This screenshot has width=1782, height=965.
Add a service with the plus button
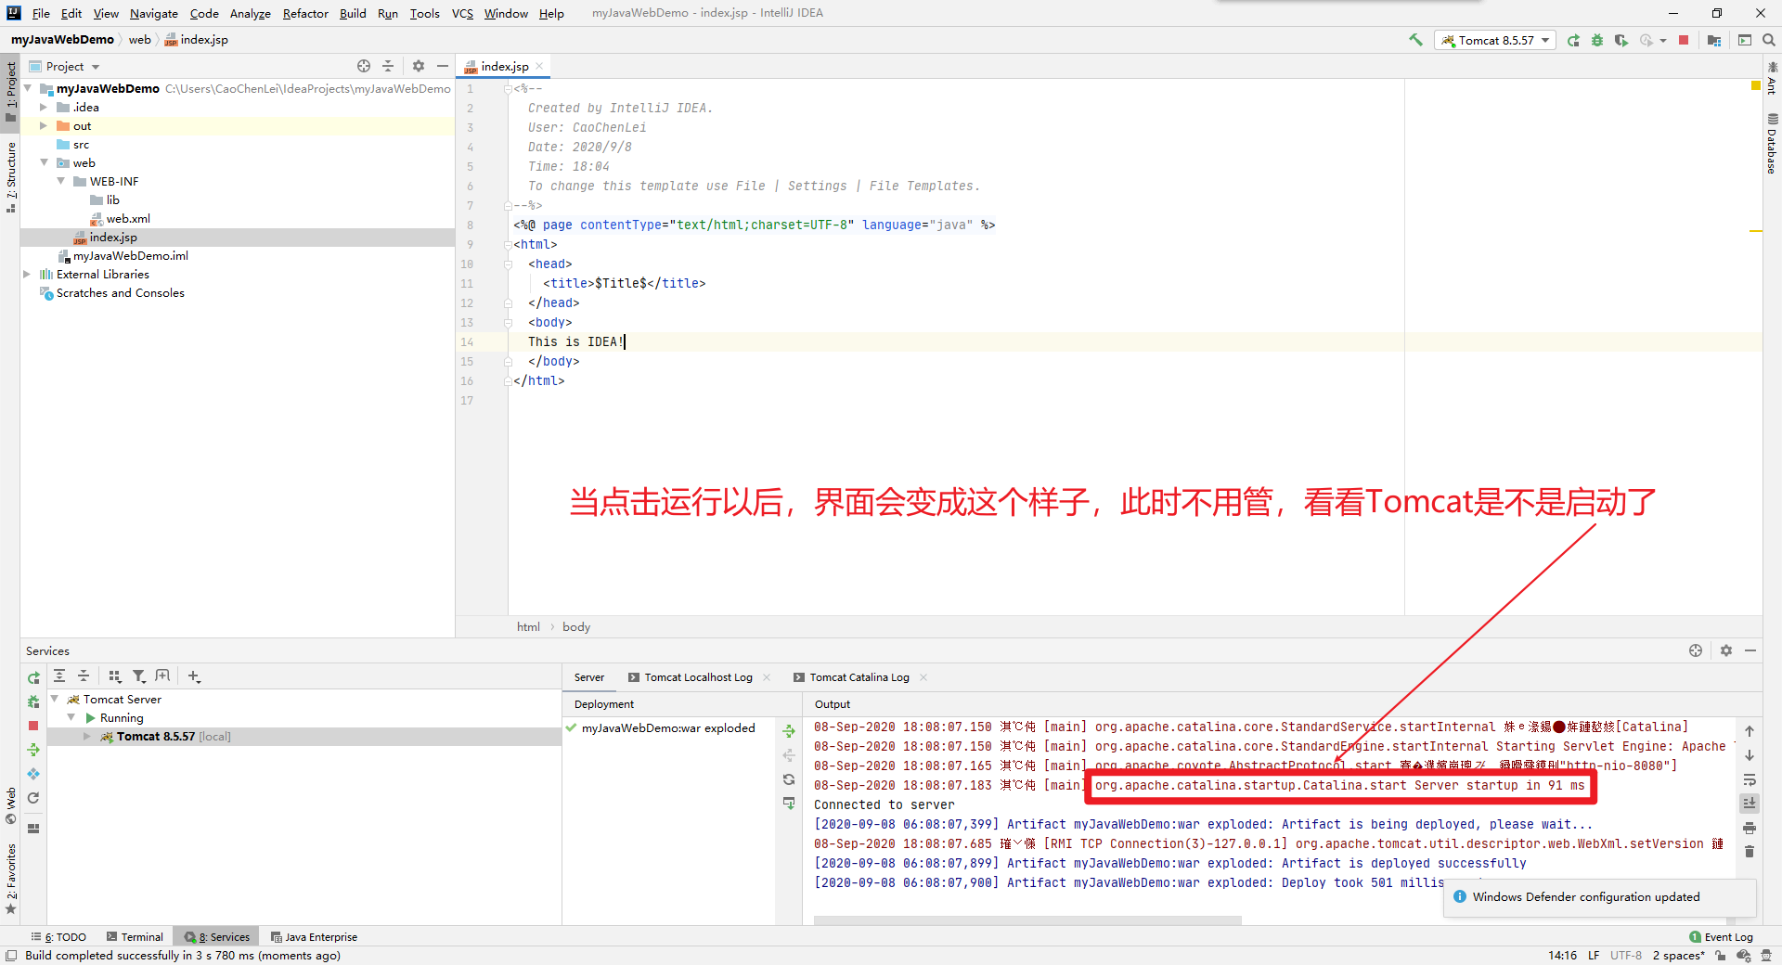[x=194, y=675]
